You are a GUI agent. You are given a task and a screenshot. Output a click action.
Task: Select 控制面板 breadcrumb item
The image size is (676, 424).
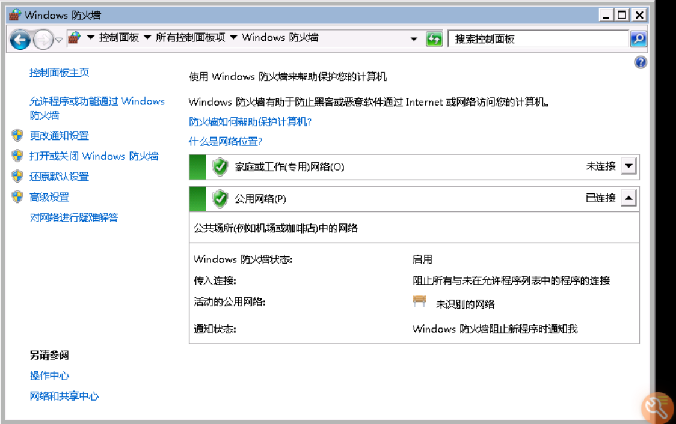tap(119, 38)
